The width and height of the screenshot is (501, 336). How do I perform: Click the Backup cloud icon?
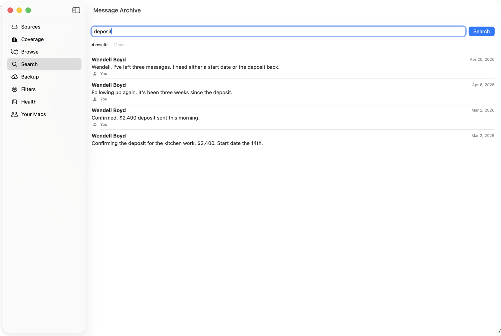(x=14, y=77)
